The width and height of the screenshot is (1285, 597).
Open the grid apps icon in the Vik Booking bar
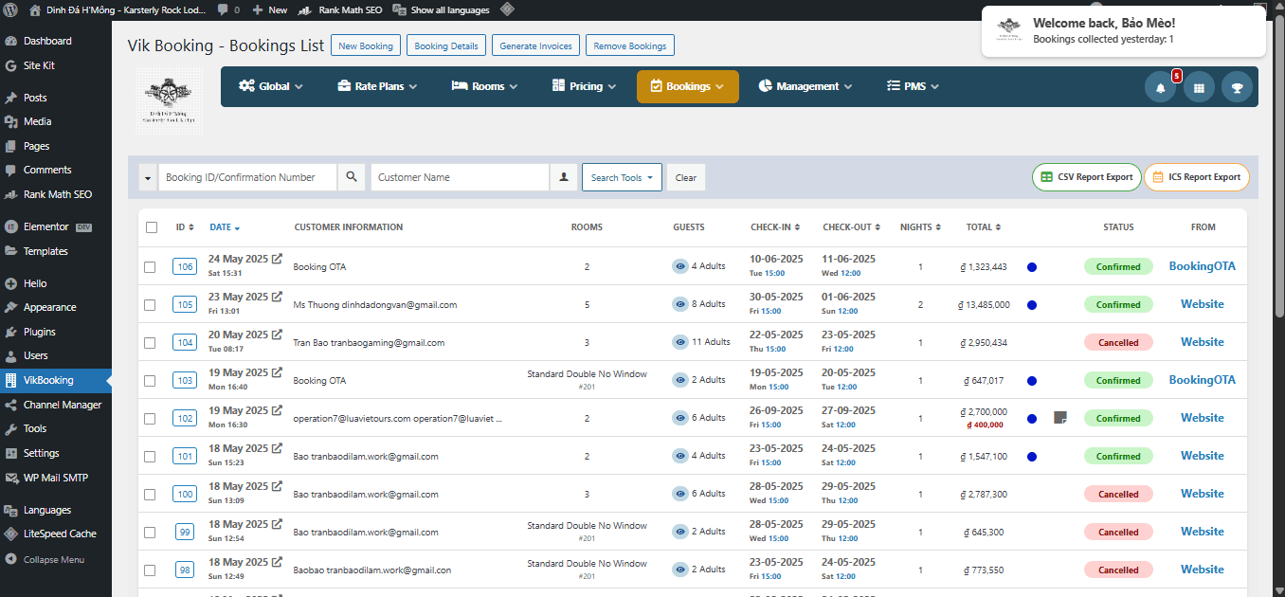tap(1199, 87)
